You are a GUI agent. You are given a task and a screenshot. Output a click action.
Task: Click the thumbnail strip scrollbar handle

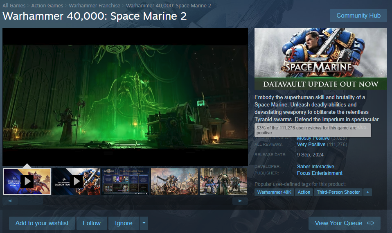pos(31,201)
